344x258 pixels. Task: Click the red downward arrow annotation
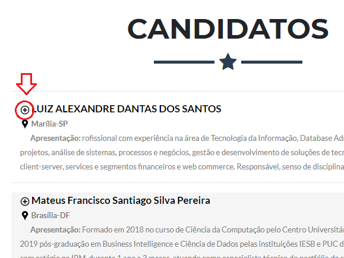pos(26,84)
